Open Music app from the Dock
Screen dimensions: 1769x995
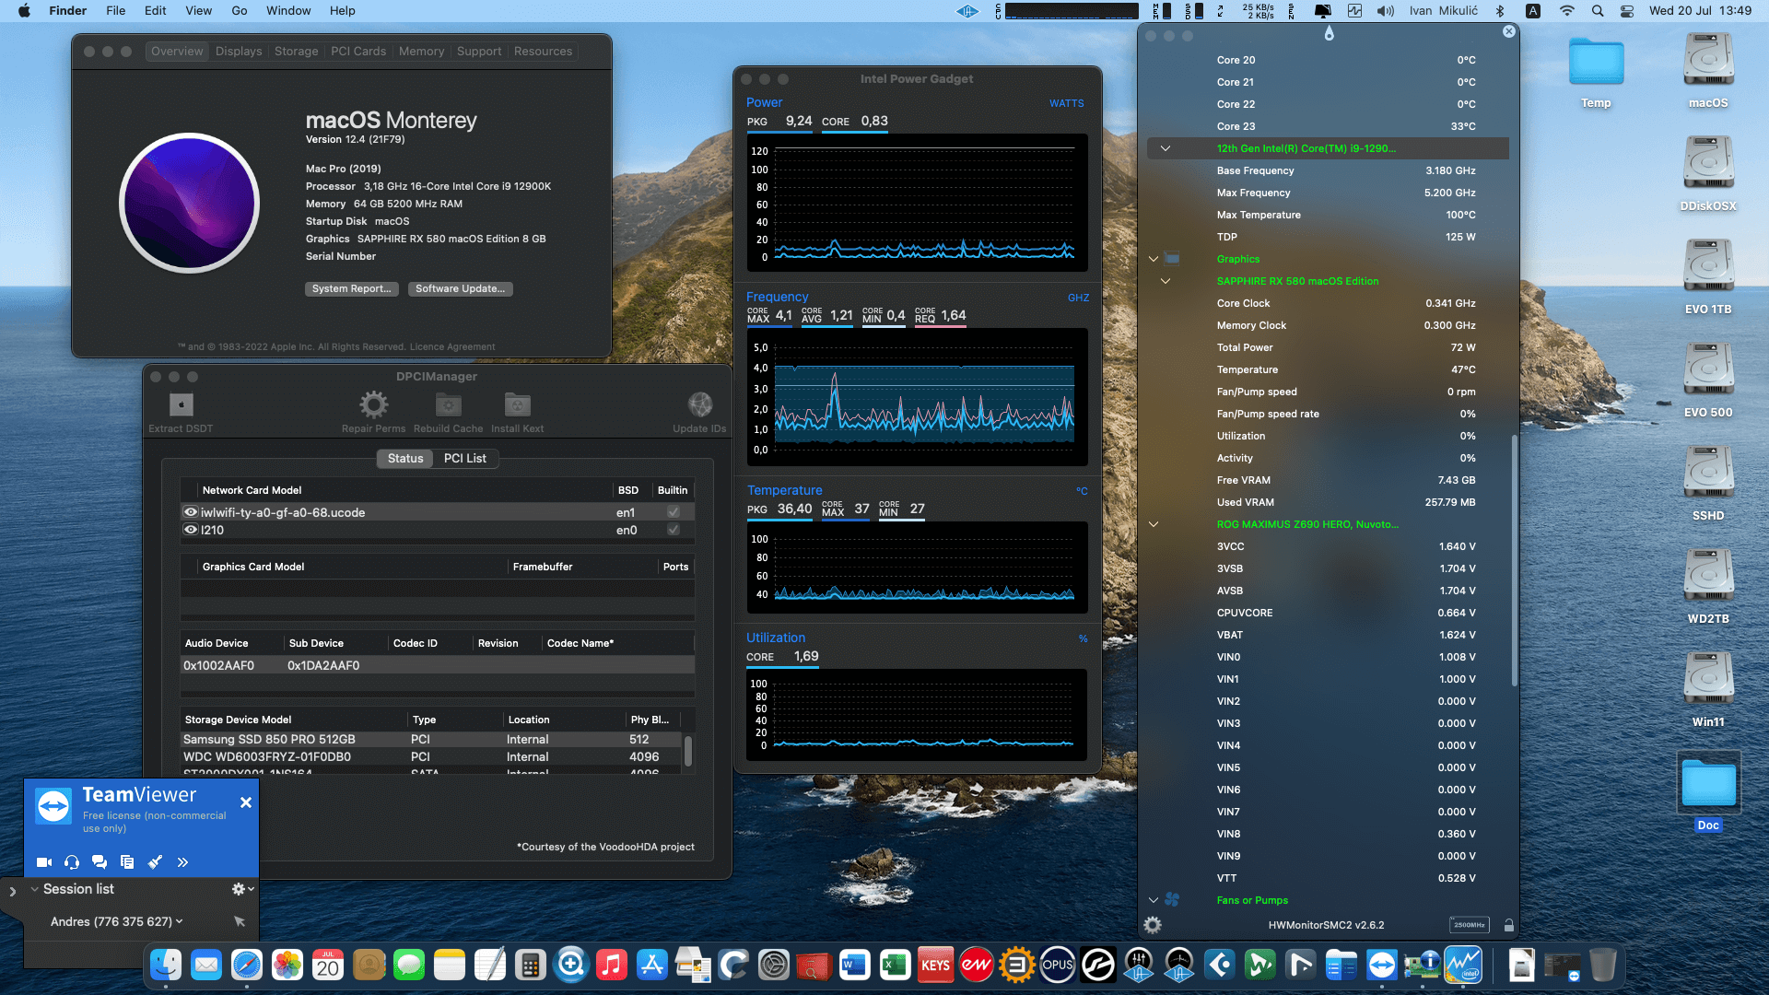pyautogui.click(x=611, y=965)
